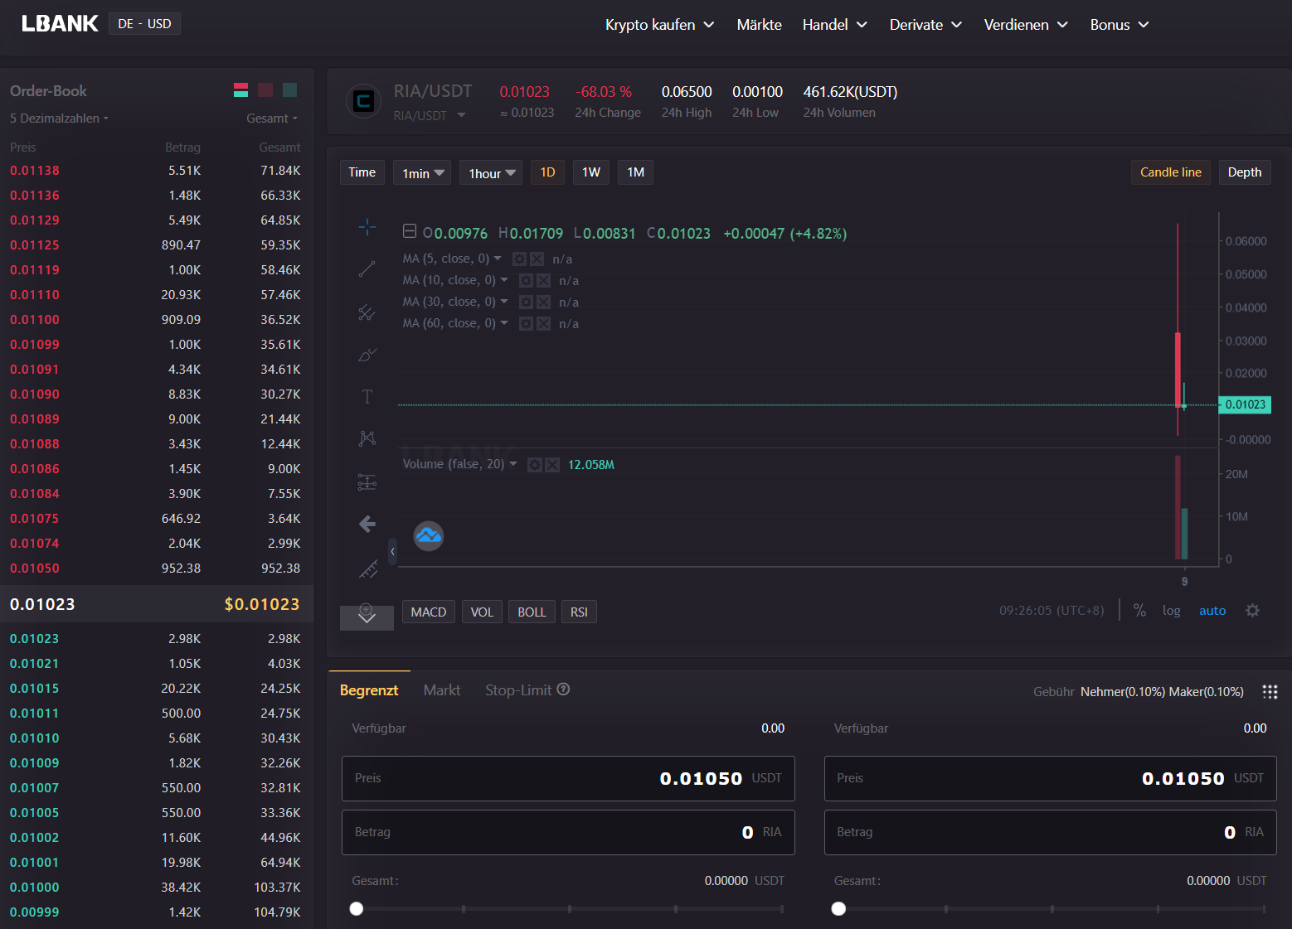
Task: Switch chart to Candle line view
Action: (x=1170, y=172)
